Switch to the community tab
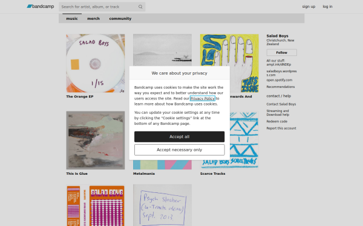363x226 pixels. (120, 19)
